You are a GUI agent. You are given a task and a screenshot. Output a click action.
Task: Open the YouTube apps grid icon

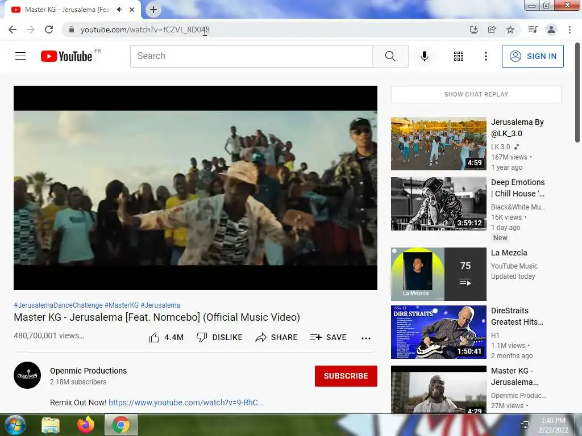[x=459, y=56]
